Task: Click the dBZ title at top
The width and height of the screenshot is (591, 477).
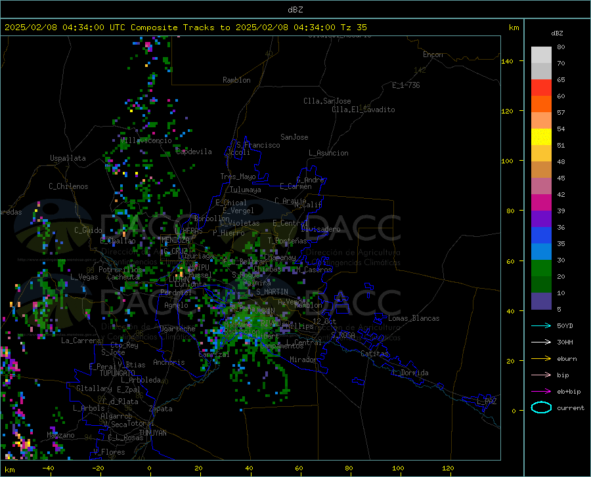Action: click(x=295, y=10)
